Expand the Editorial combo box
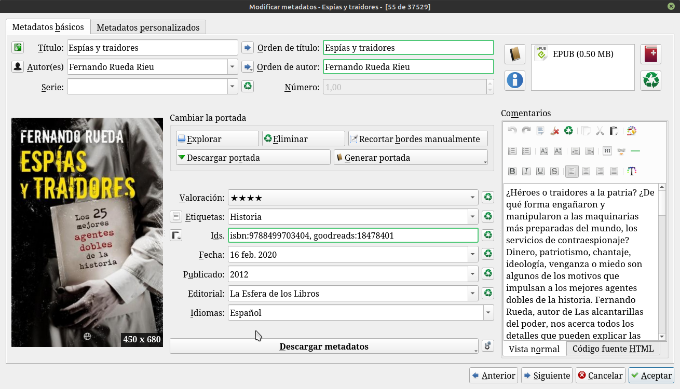The width and height of the screenshot is (680, 389). [x=472, y=294]
